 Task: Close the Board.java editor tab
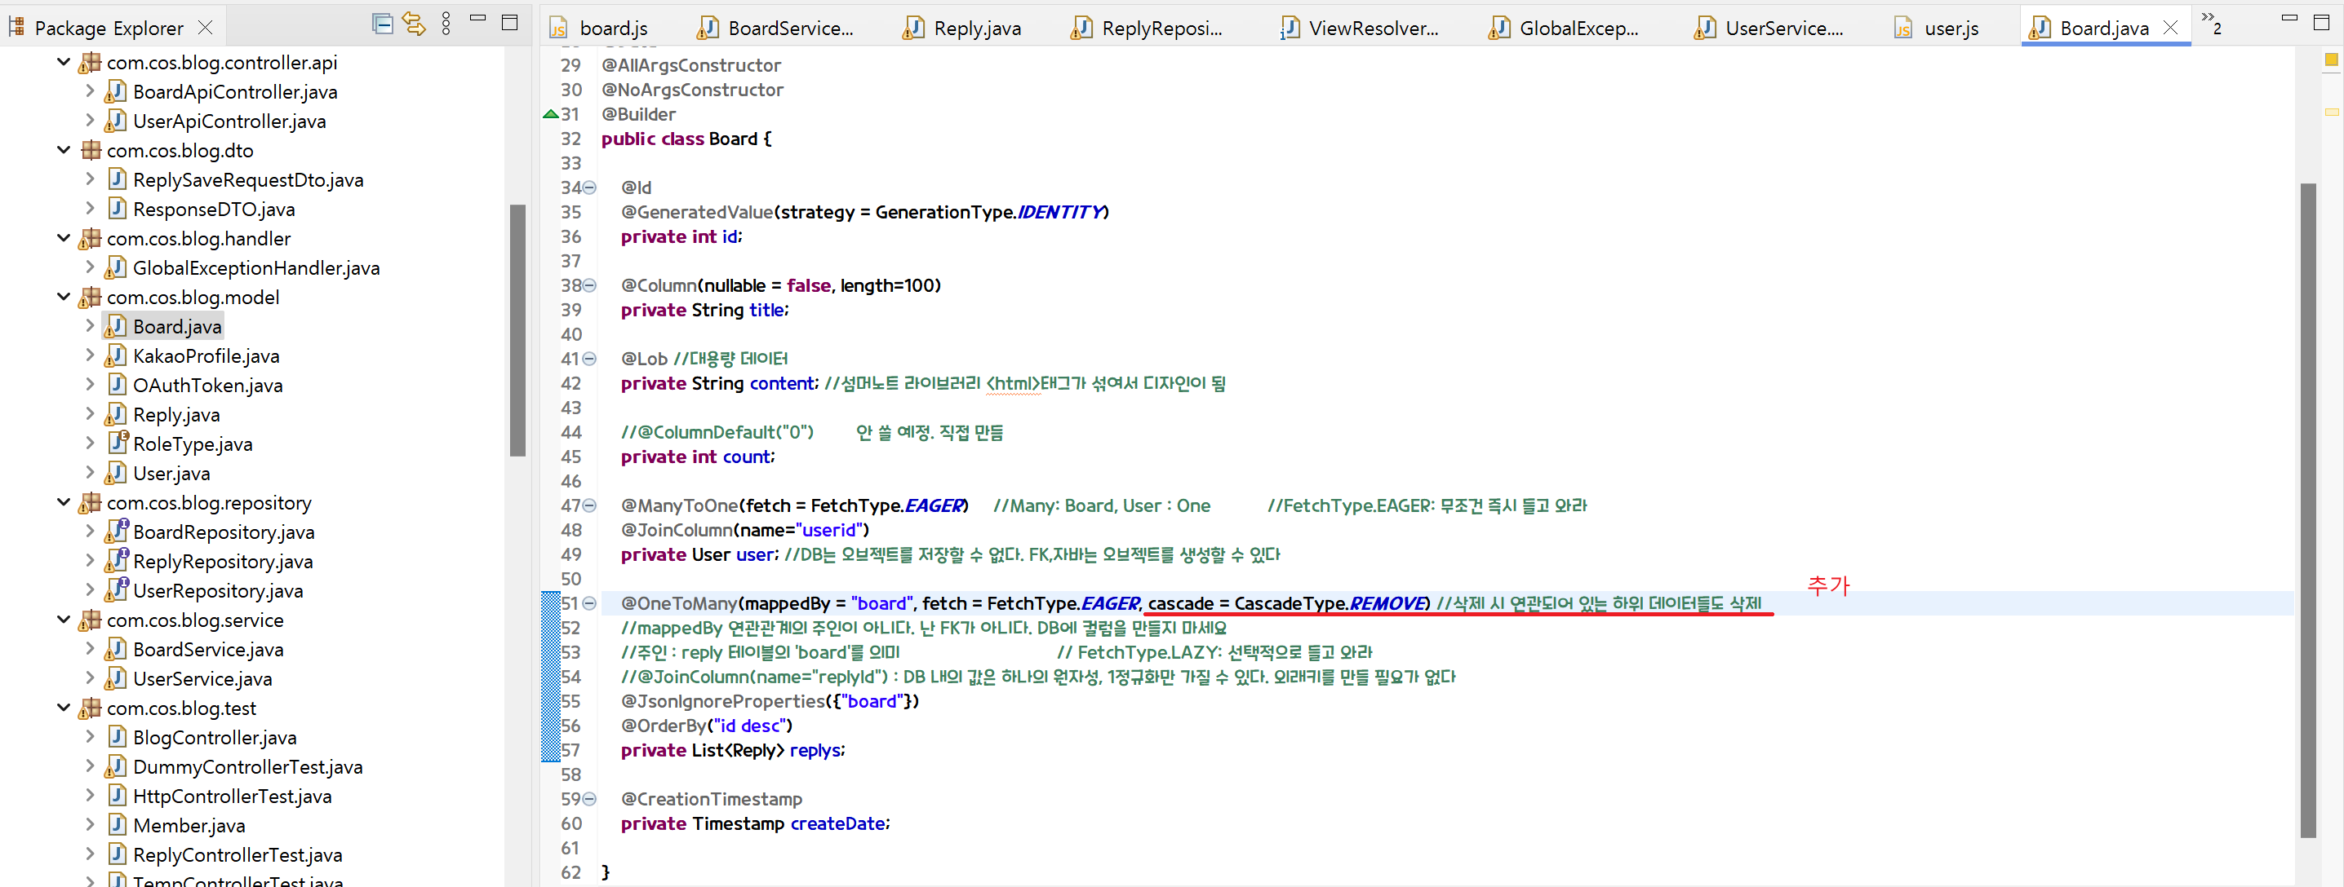tap(2170, 27)
